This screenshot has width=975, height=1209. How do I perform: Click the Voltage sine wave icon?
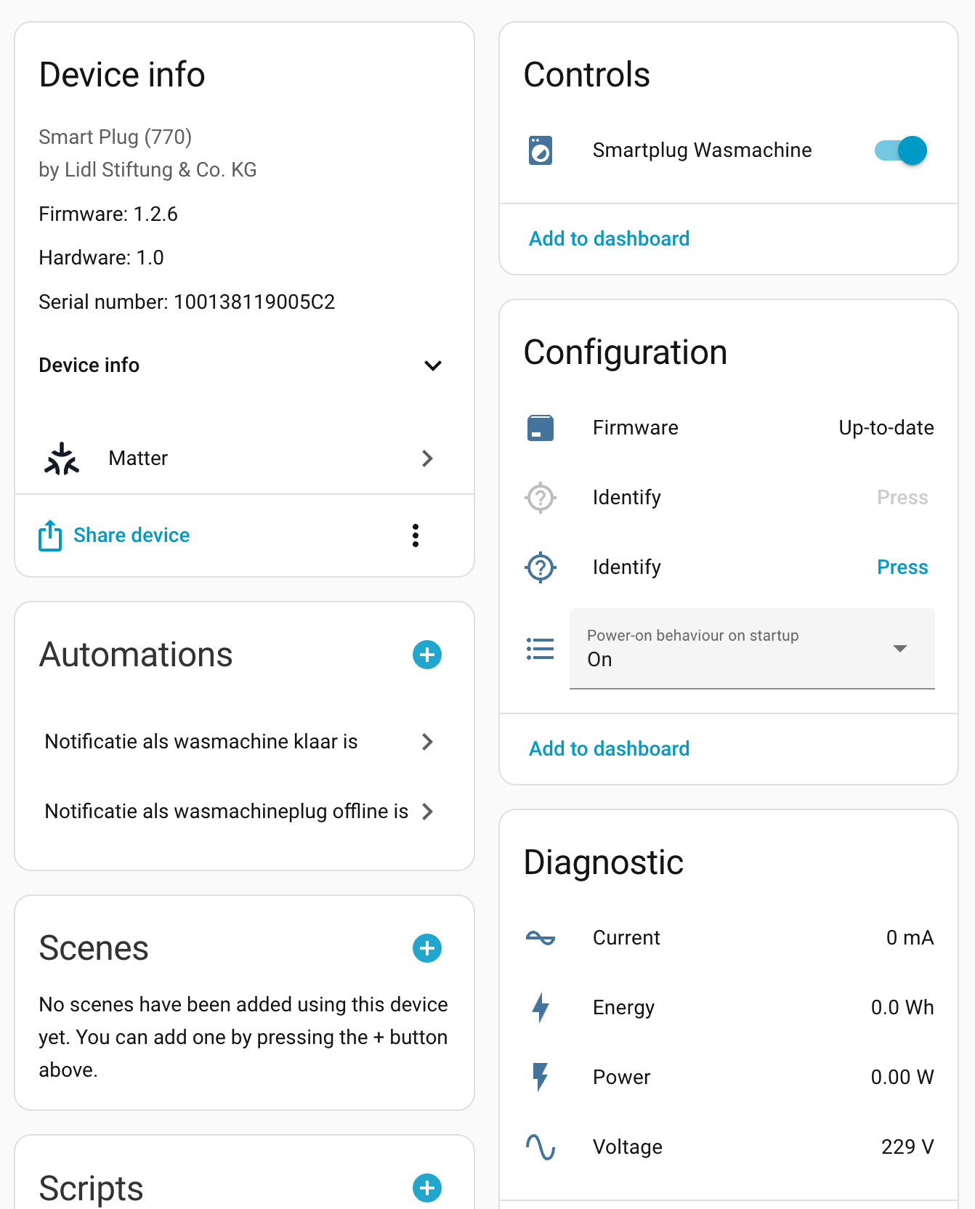click(x=540, y=1147)
